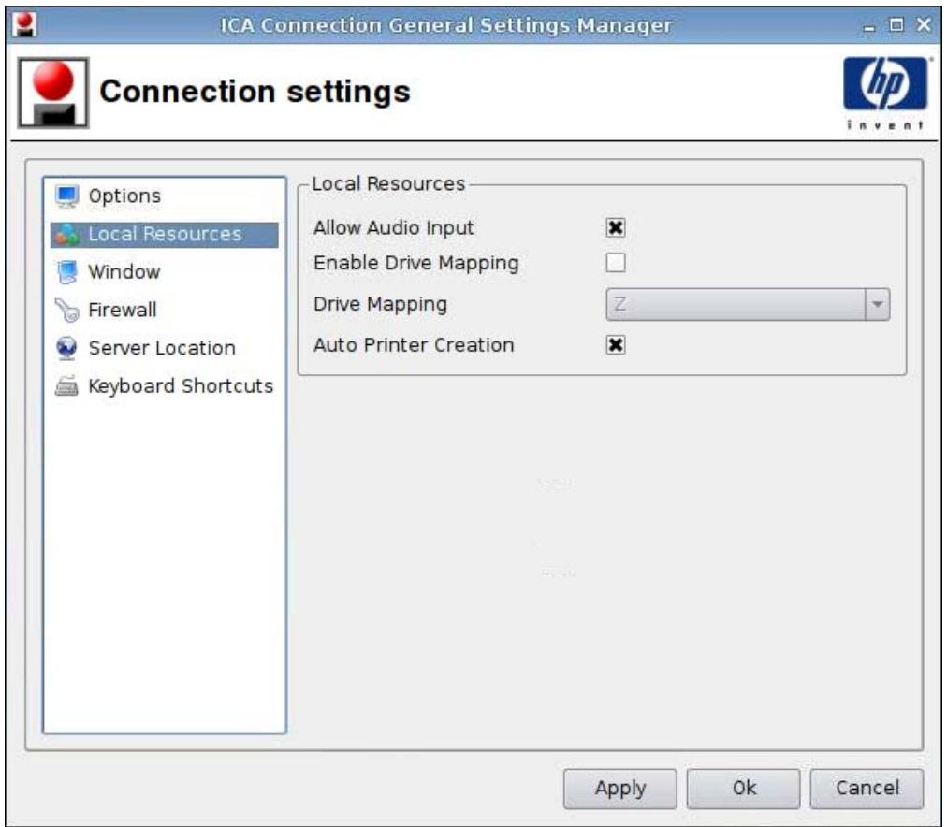Click the Auto Printer Creation label
947x827 pixels.
pyautogui.click(x=414, y=345)
